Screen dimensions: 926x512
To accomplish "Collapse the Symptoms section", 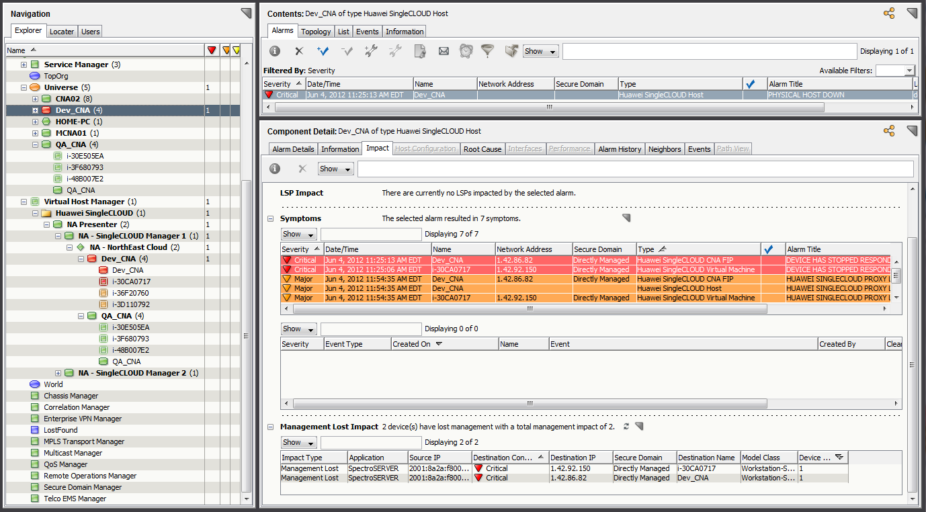I will 271,218.
